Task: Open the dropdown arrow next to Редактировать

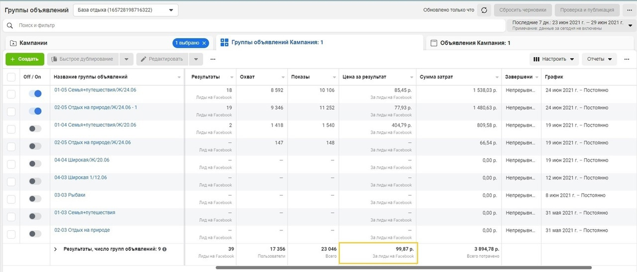Action: (x=196, y=59)
